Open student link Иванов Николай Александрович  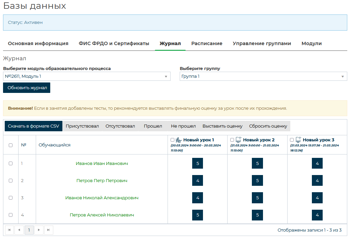tap(102, 198)
